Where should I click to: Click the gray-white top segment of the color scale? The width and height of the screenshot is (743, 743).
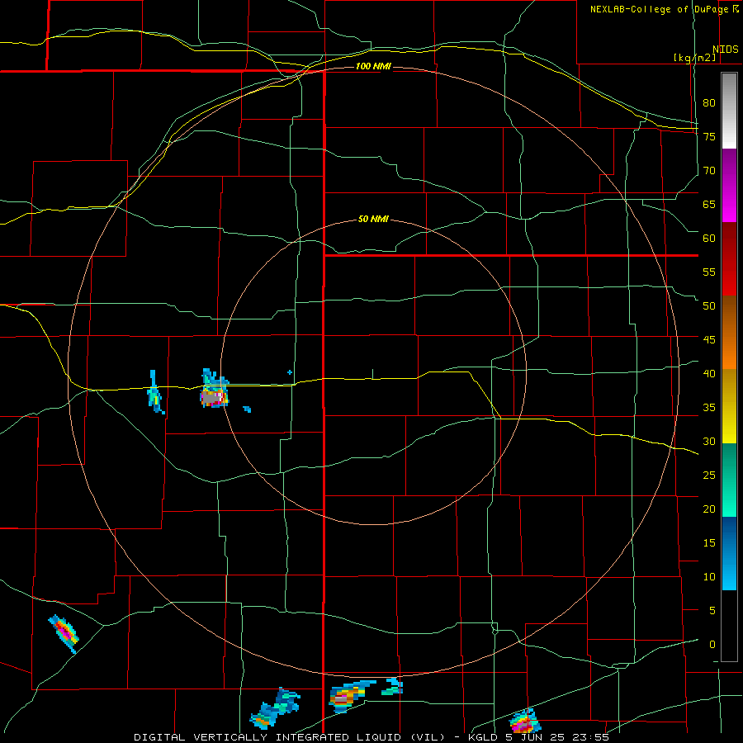point(729,111)
